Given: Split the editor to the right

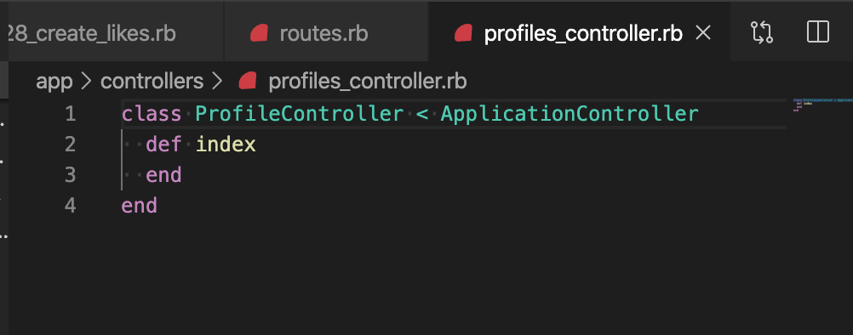Looking at the screenshot, I should (x=817, y=32).
